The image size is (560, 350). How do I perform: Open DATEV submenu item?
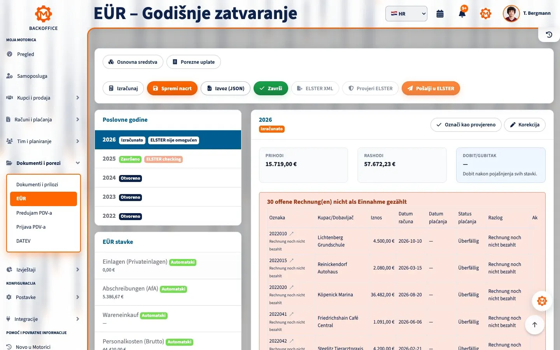click(44, 241)
